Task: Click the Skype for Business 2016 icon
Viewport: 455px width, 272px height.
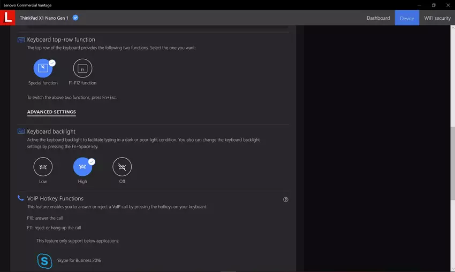Action: [x=44, y=261]
